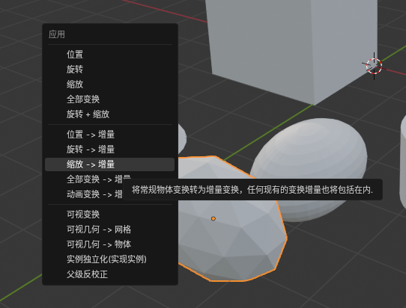
Task: Choose 旋转 in the apply menu
Action: click(x=110, y=70)
